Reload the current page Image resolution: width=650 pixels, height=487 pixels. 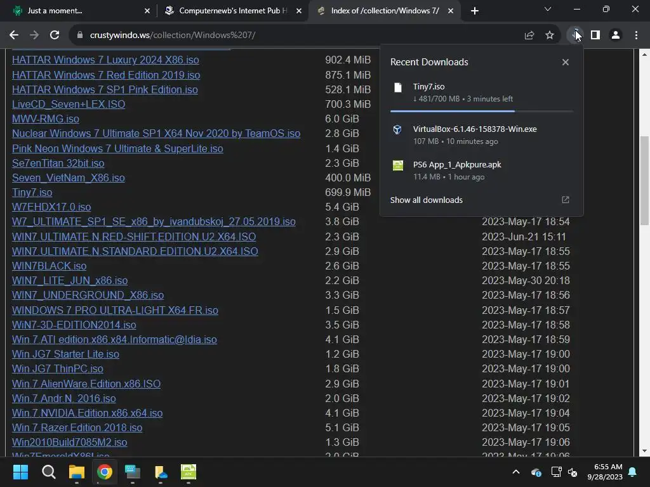55,36
